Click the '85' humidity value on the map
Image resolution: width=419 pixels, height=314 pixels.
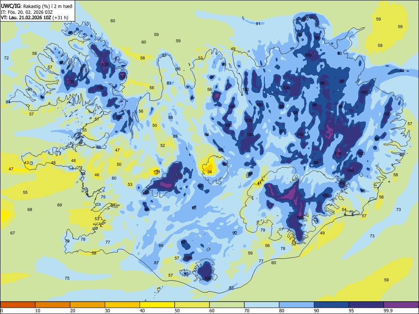83,174
